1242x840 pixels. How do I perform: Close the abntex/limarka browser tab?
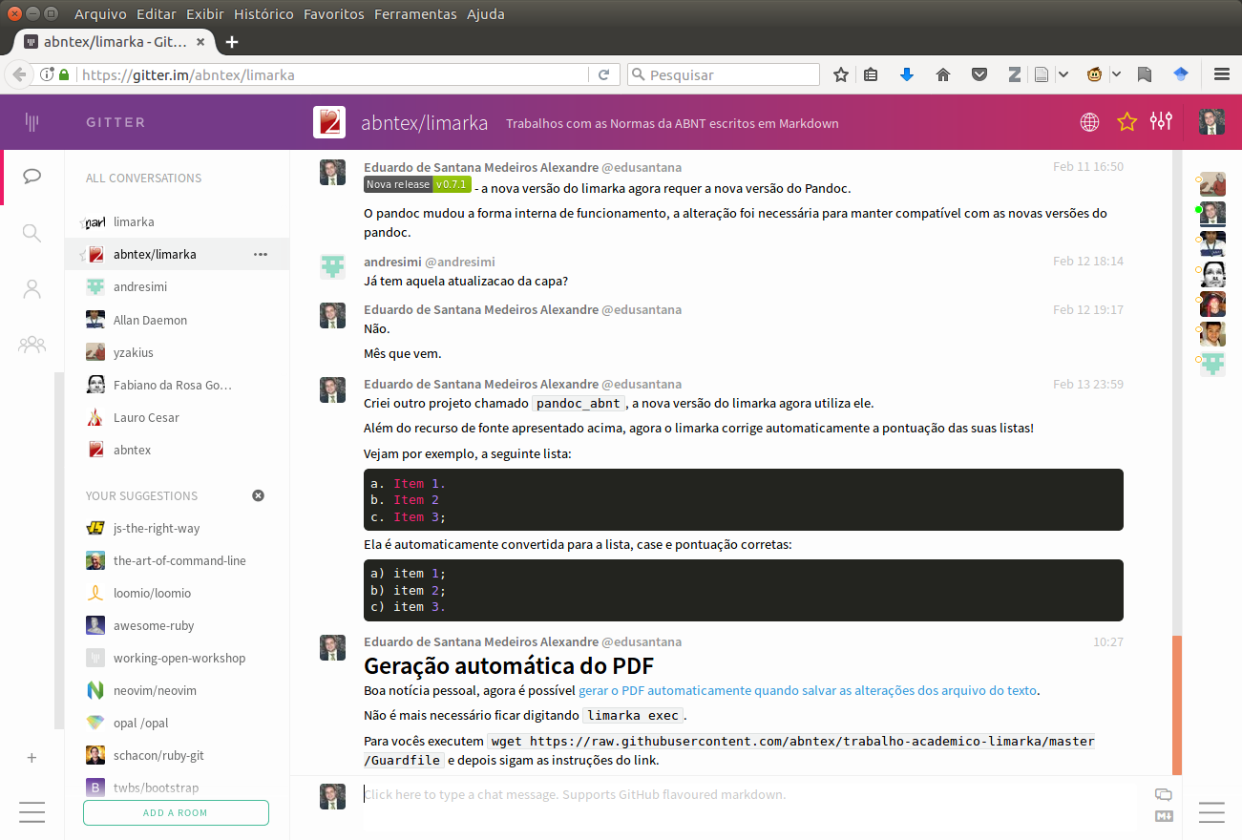coord(200,42)
